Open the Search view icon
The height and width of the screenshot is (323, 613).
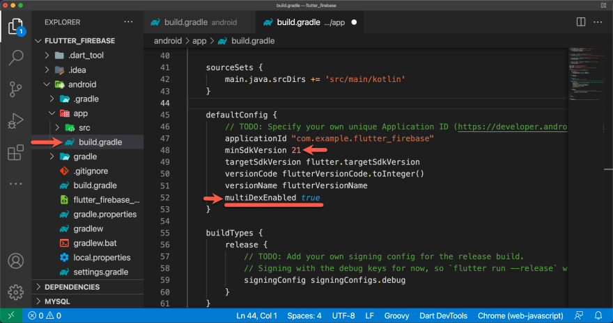15,58
